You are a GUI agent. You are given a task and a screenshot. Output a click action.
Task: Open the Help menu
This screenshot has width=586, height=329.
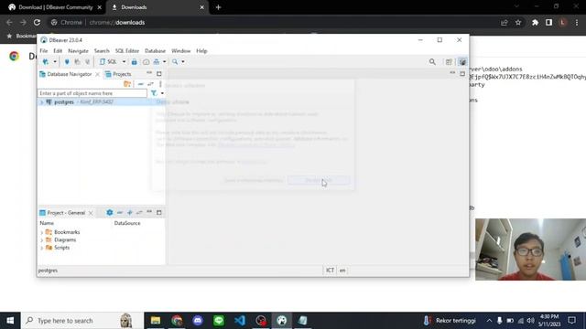[201, 51]
